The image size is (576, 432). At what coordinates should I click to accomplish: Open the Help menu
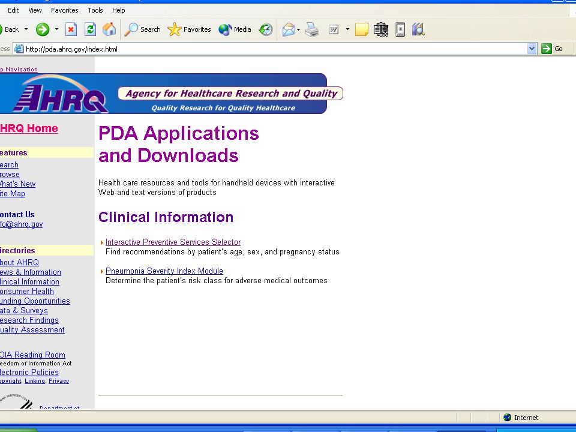point(119,10)
